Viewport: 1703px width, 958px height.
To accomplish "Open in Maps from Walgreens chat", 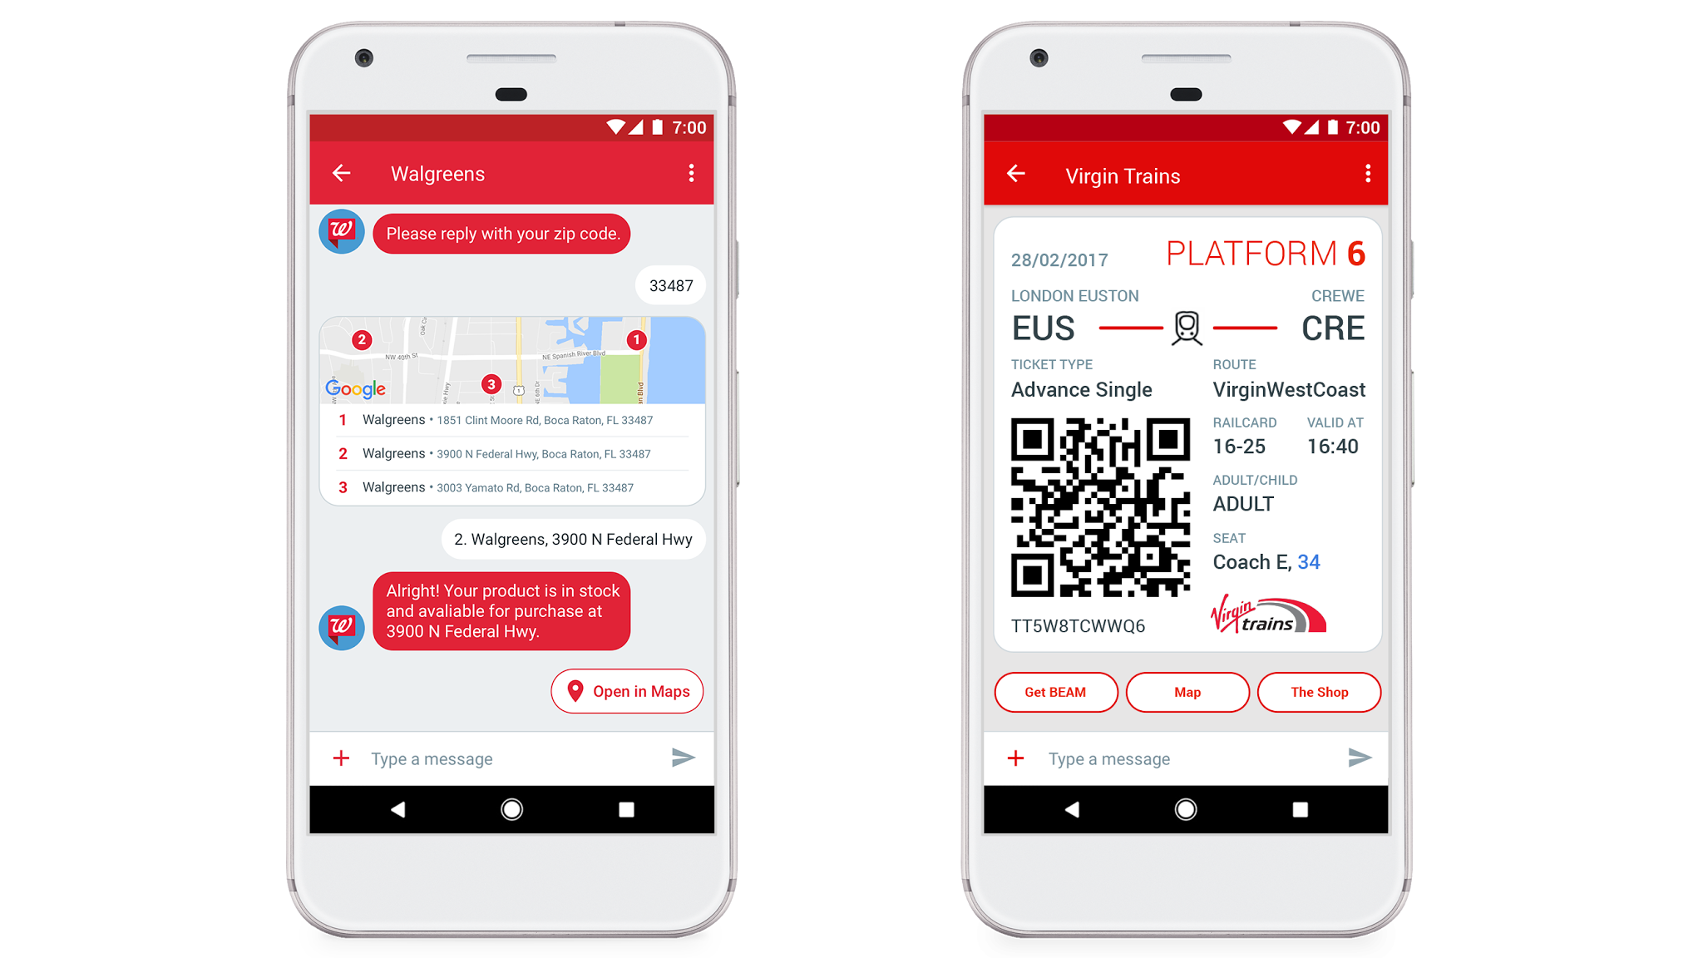I will coord(627,691).
